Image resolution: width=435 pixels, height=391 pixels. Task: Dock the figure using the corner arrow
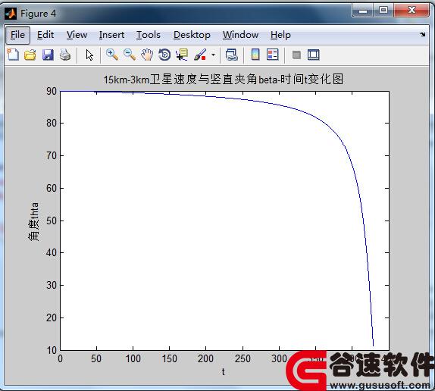coord(423,34)
